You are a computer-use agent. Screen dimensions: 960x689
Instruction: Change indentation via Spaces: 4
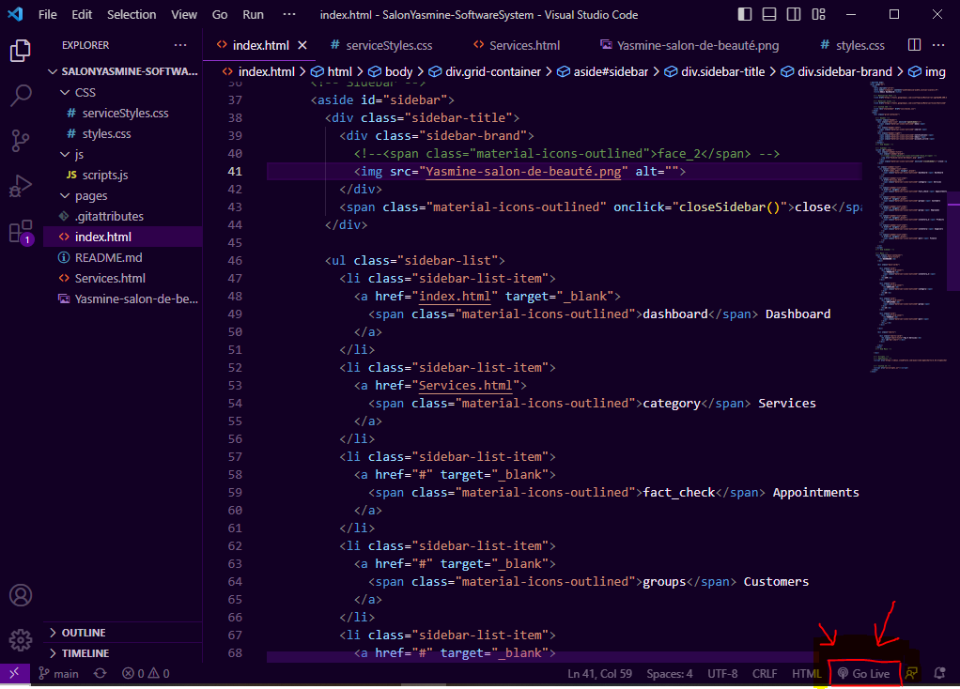click(x=669, y=673)
